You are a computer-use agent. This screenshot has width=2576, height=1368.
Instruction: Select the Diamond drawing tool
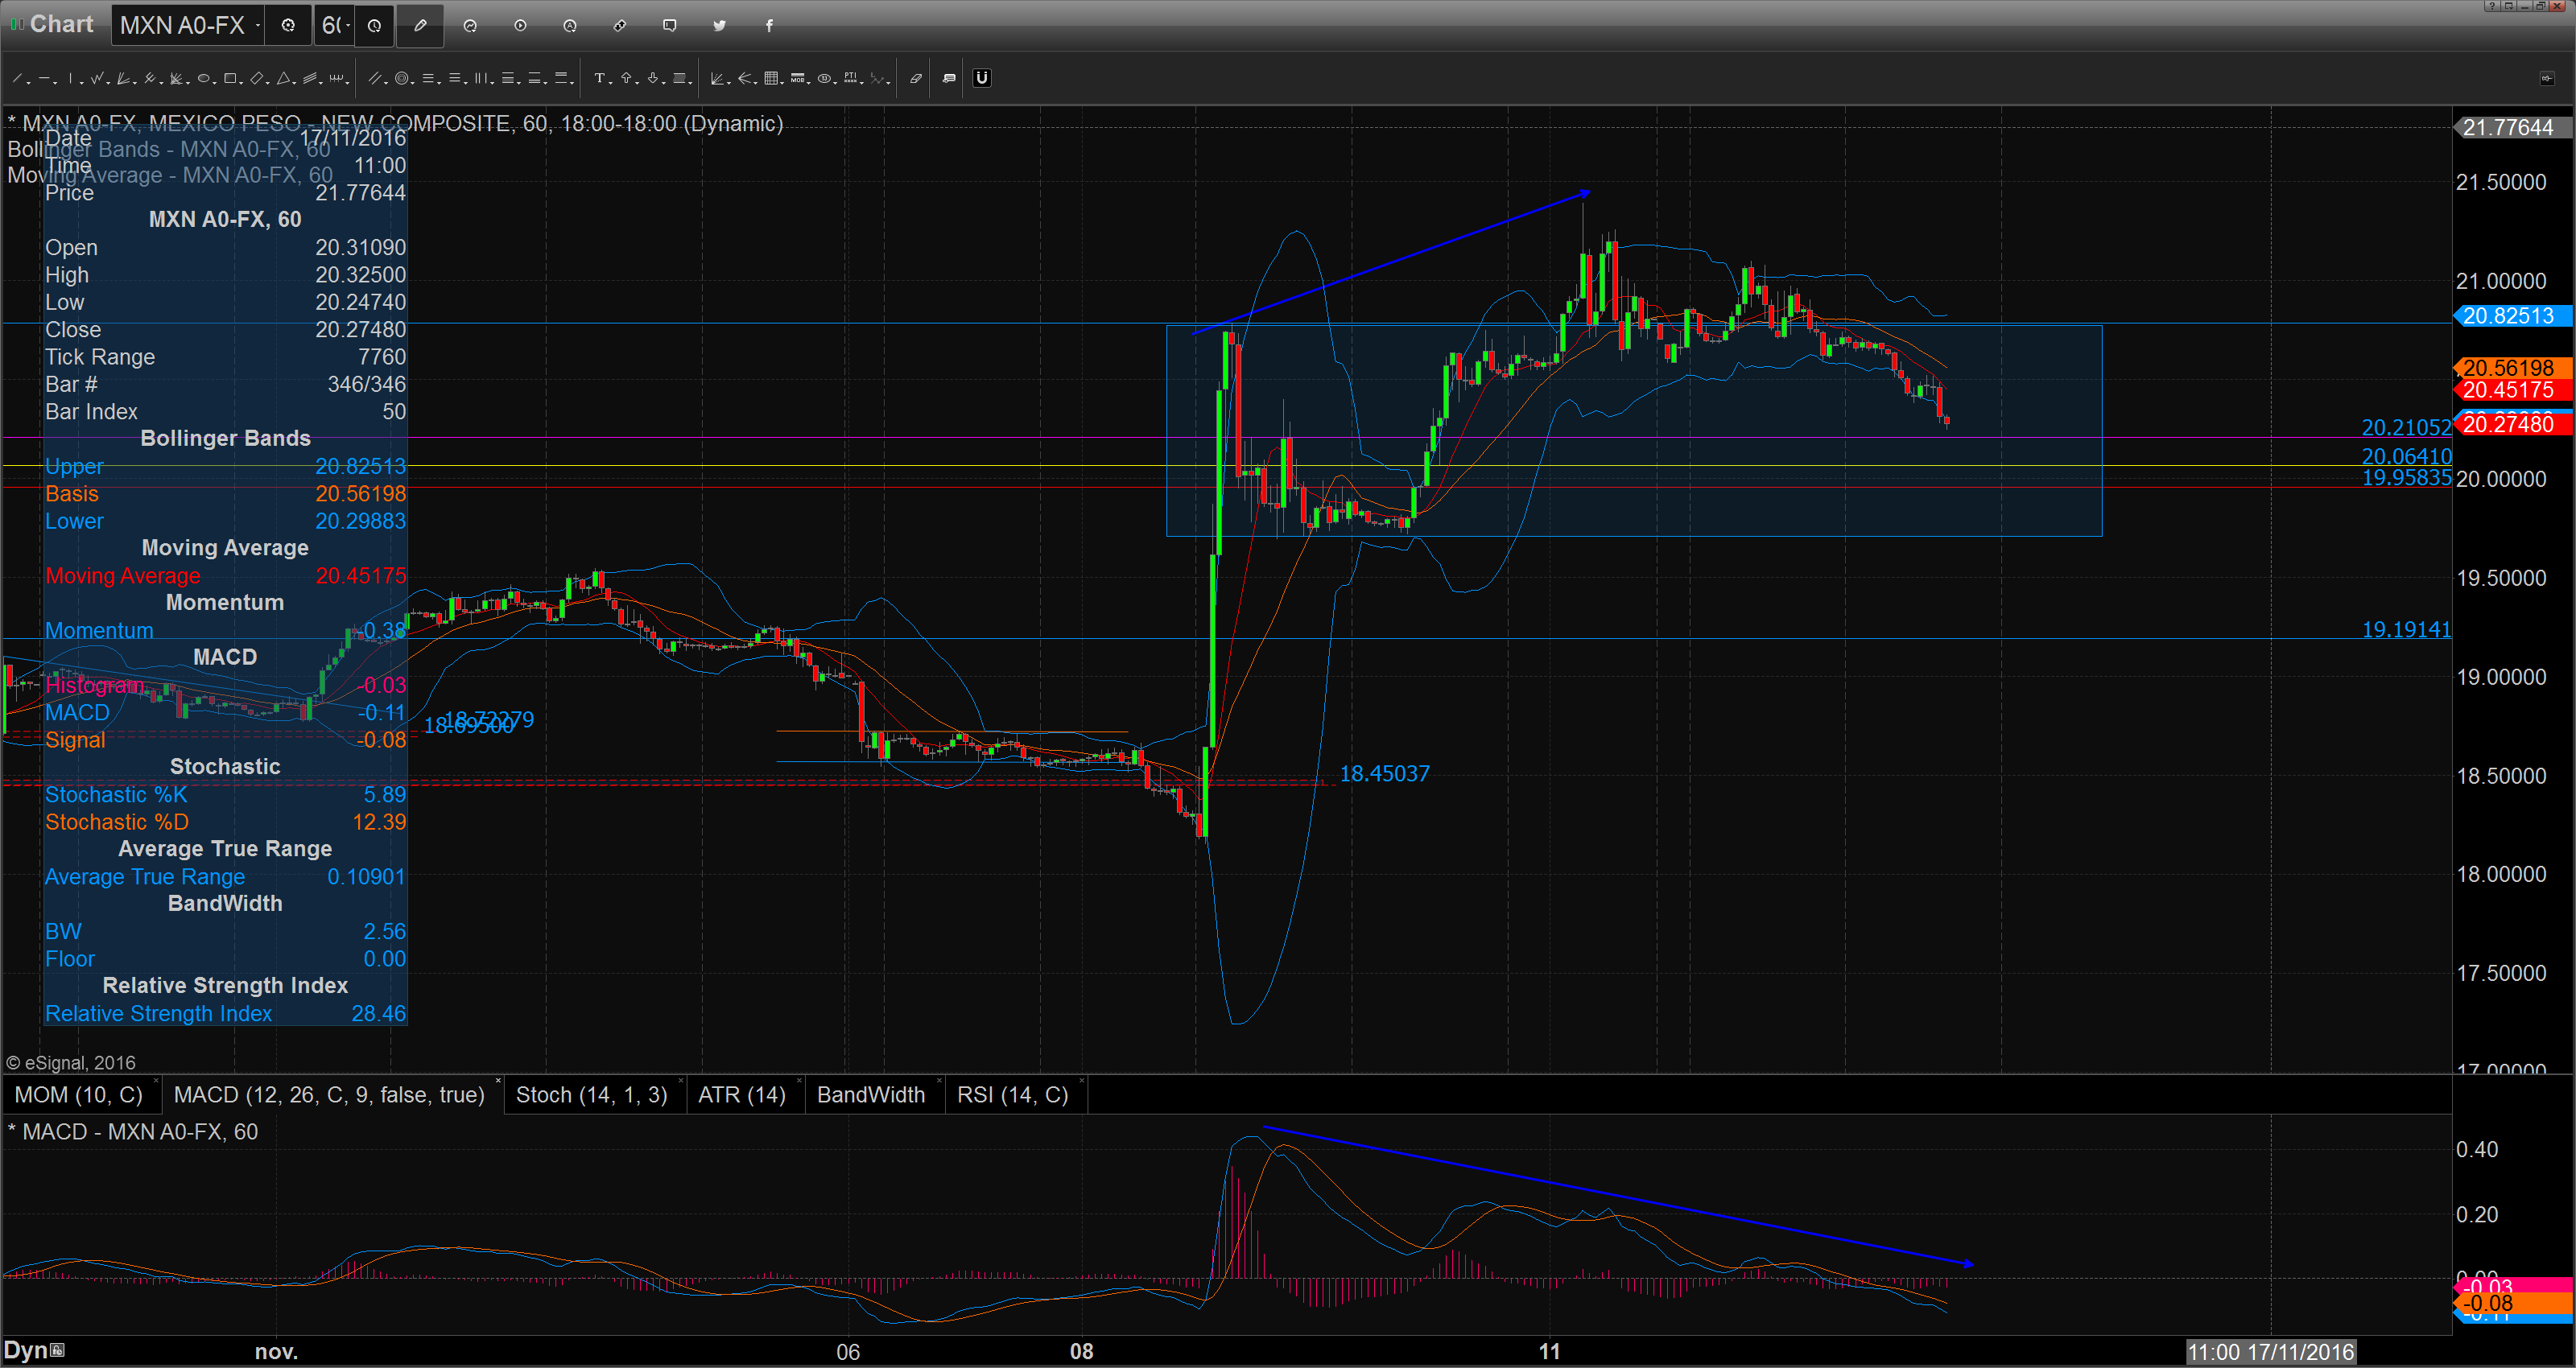(x=257, y=78)
